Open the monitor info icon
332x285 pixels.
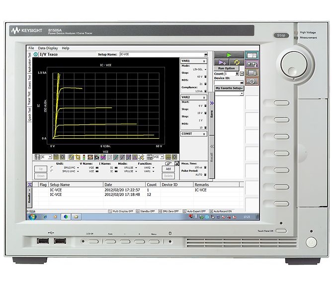click(252, 73)
